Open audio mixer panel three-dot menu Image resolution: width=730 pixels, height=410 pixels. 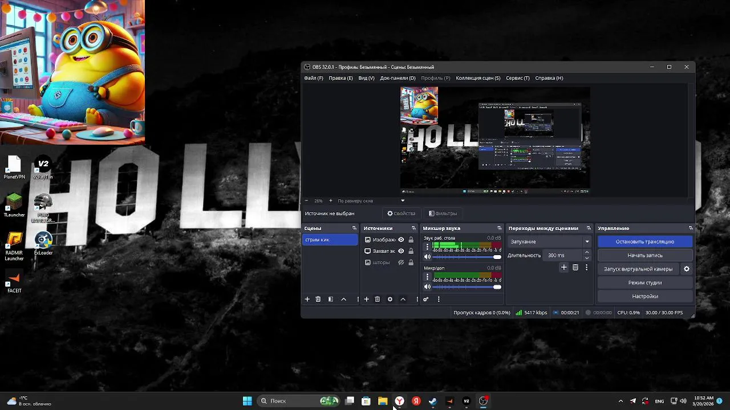click(439, 299)
